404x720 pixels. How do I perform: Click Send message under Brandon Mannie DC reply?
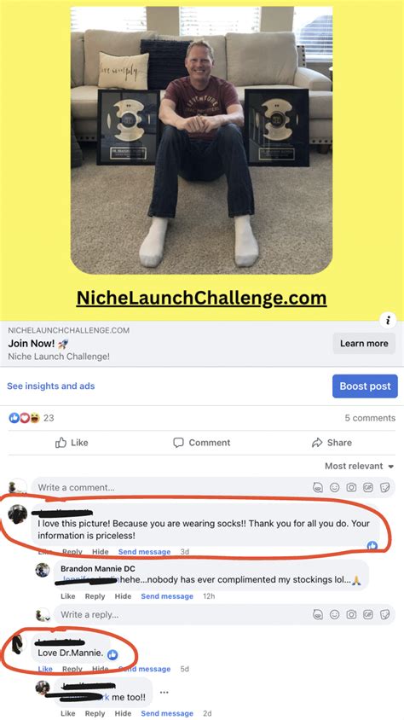[x=167, y=596]
